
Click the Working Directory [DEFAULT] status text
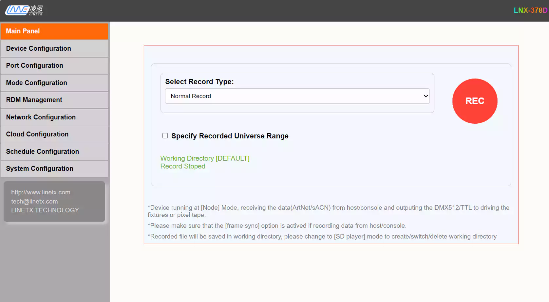[x=205, y=158]
